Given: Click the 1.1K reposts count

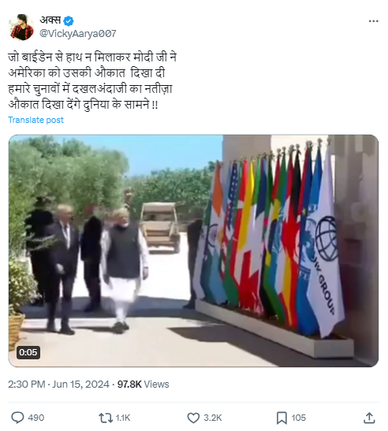Looking at the screenshot, I should click(123, 418).
